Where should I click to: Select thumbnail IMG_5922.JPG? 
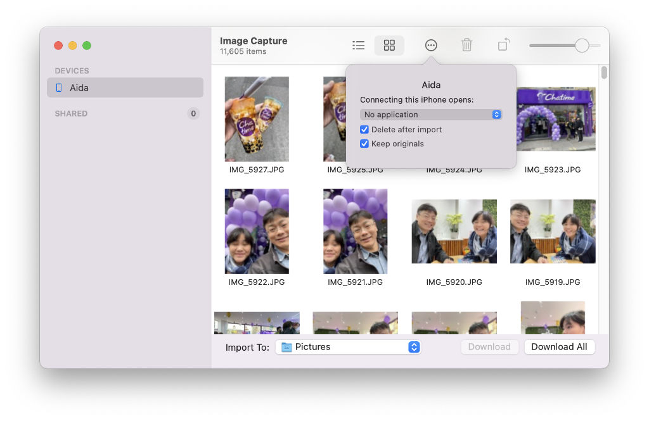pyautogui.click(x=257, y=231)
